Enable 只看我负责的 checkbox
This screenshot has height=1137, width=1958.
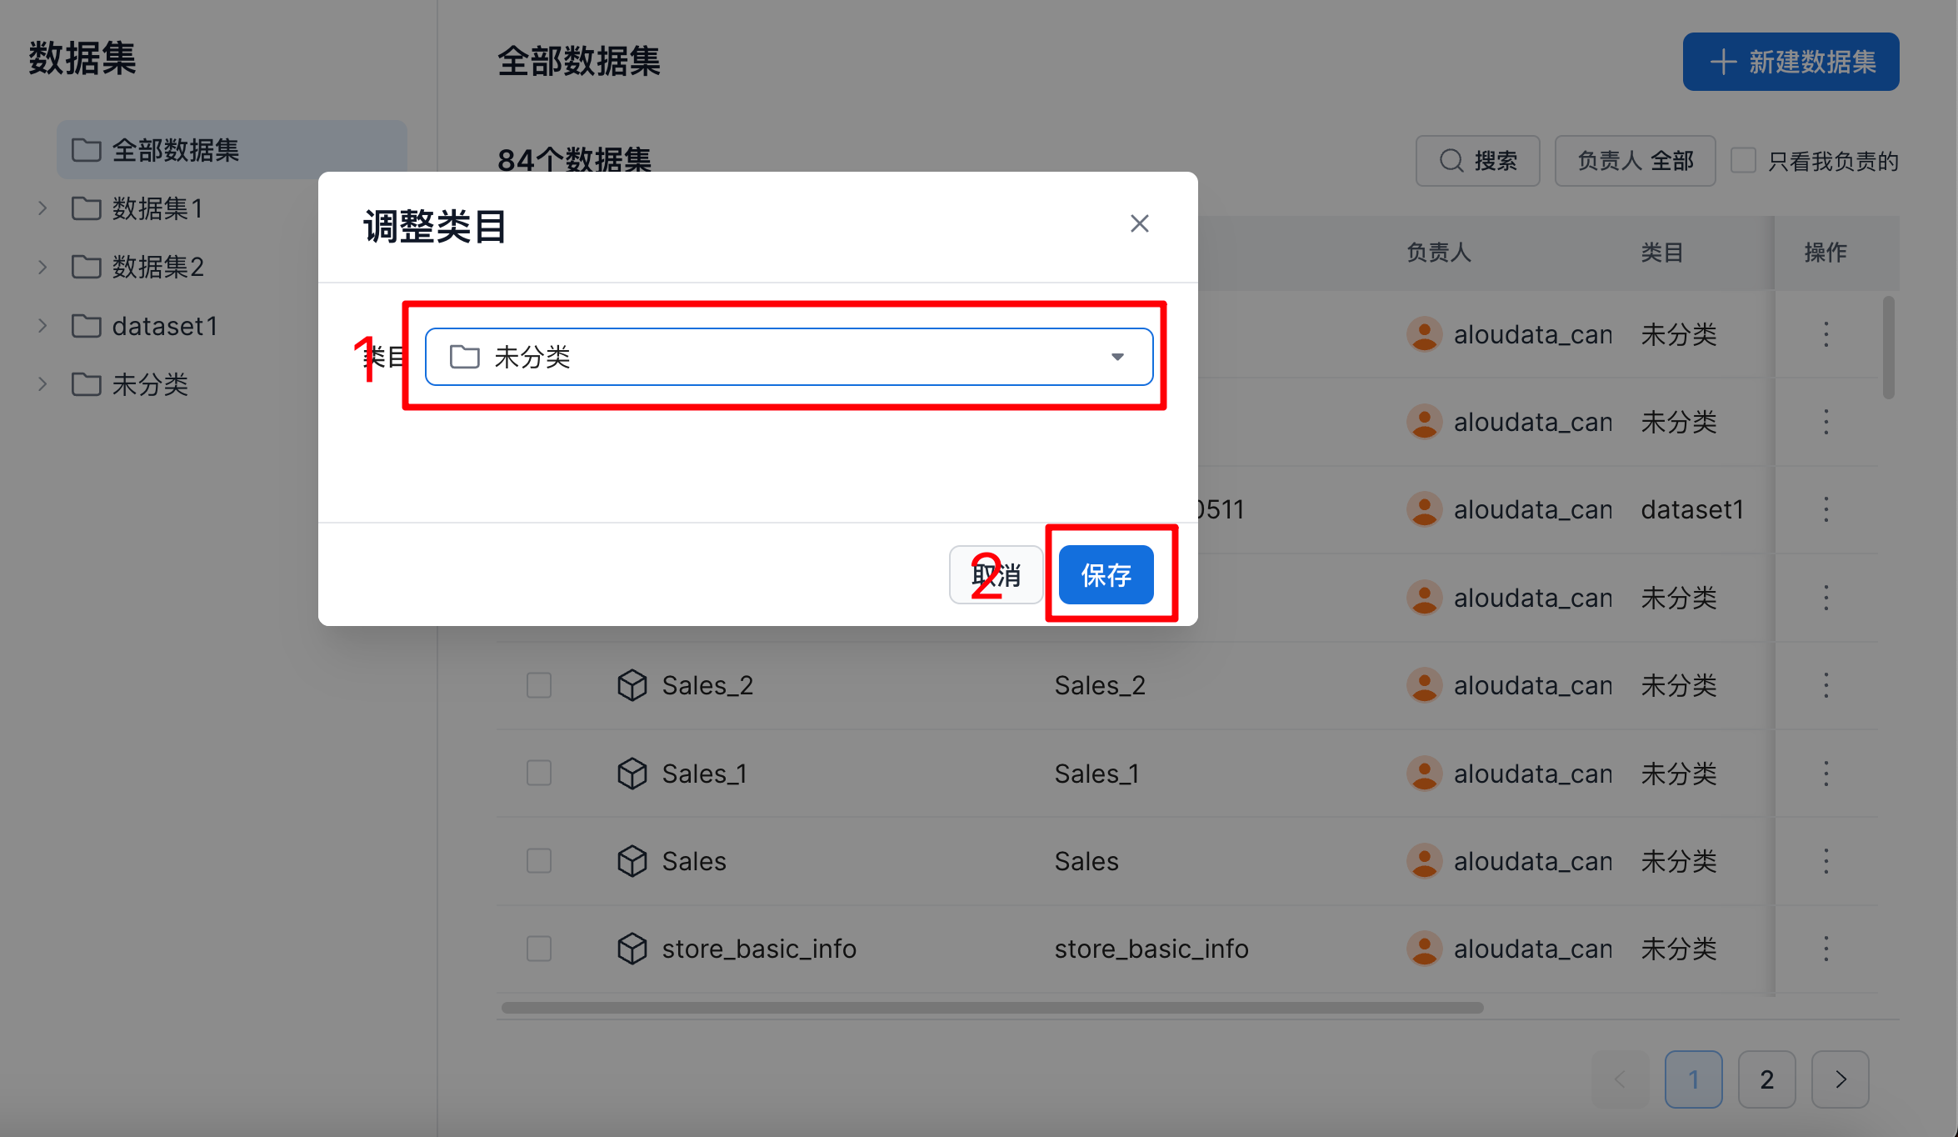pos(1743,161)
